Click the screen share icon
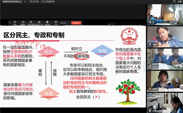Viewport: 183px width, 113px height. pyautogui.click(x=56, y=22)
